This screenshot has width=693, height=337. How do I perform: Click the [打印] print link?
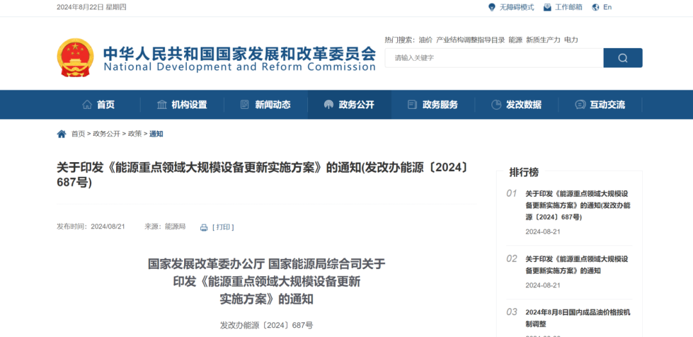tap(223, 227)
